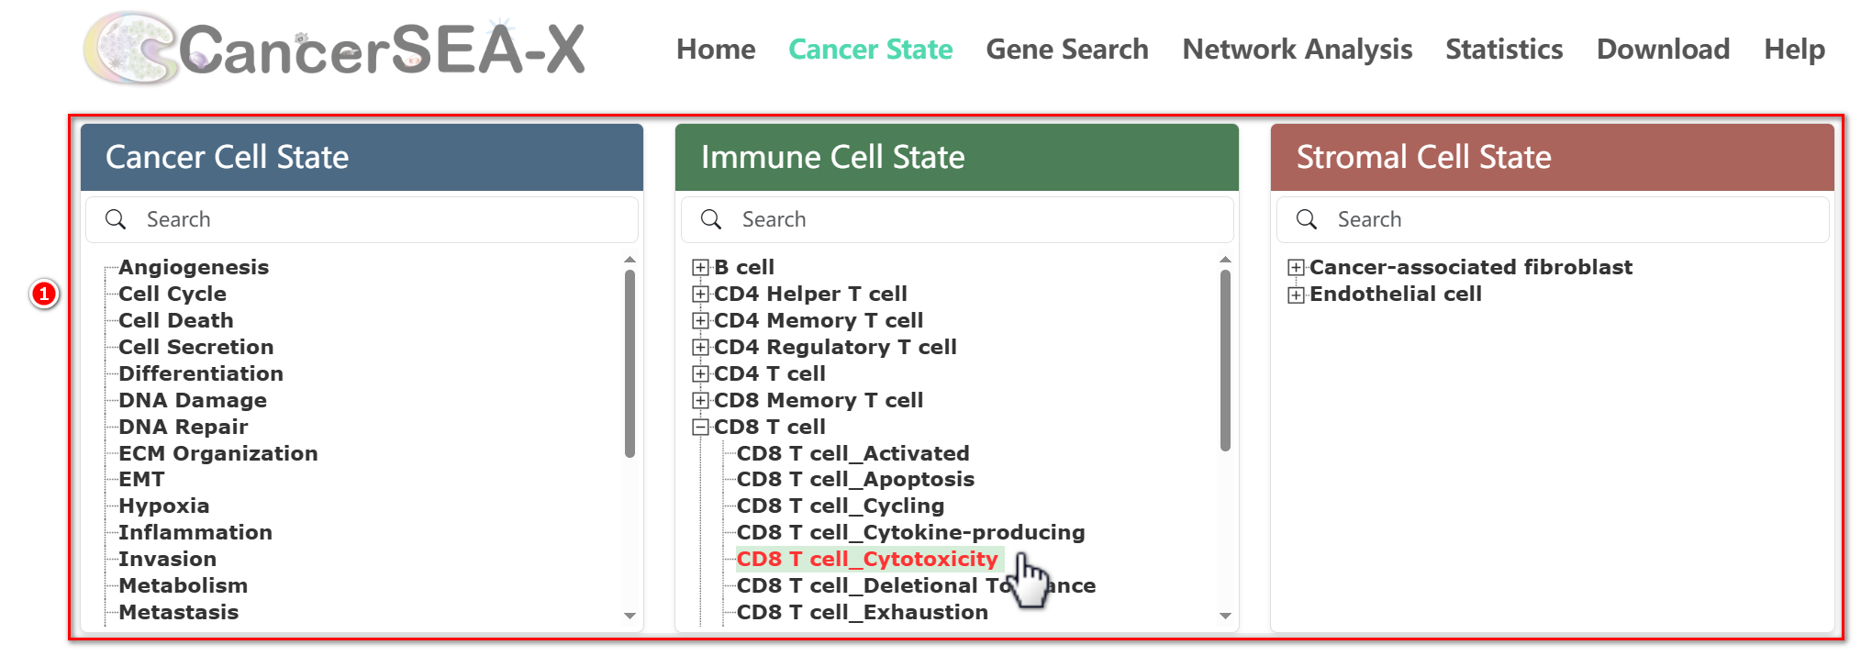This screenshot has width=1872, height=656.
Task: Select CD8 T cell_Cytotoxicity state
Action: [x=866, y=560]
